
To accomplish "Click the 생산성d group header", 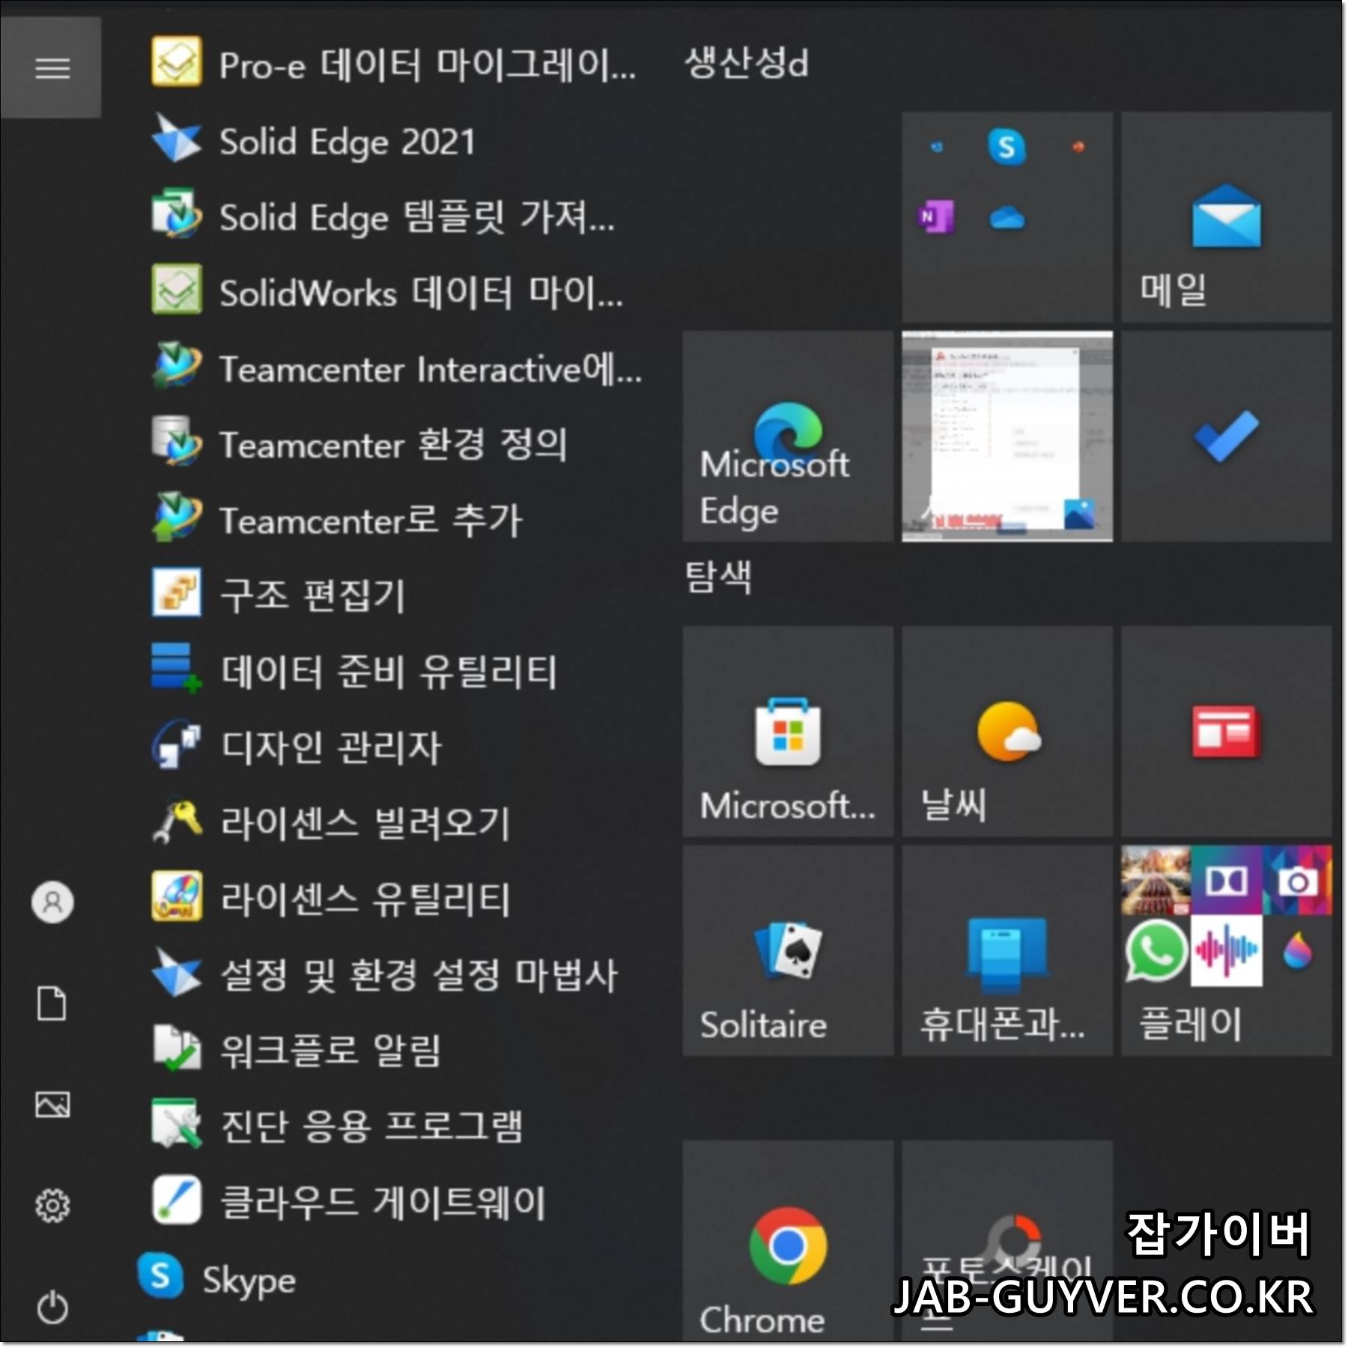I will [747, 62].
